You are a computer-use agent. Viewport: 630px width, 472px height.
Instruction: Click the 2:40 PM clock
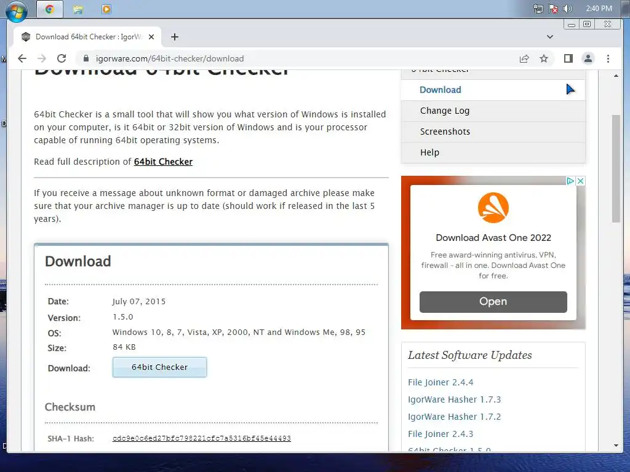(599, 9)
